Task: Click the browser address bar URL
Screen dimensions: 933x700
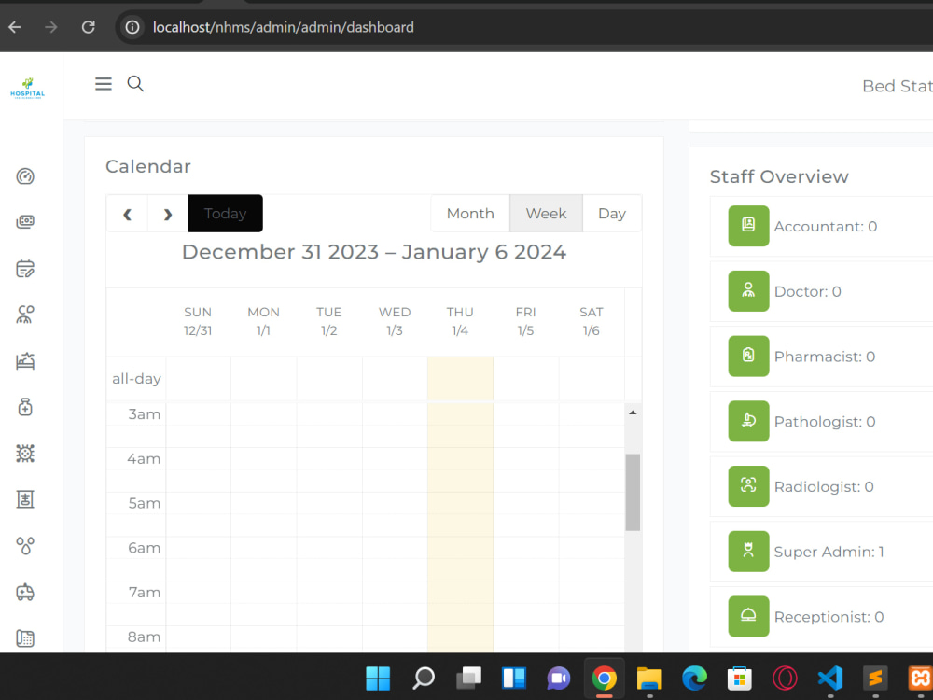Action: pyautogui.click(x=284, y=27)
